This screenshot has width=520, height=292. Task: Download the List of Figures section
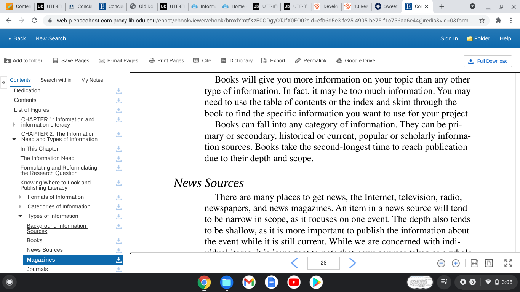click(x=118, y=110)
